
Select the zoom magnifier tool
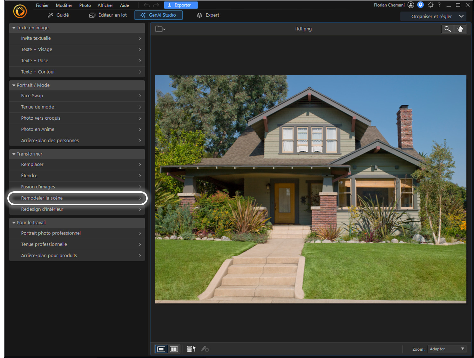coord(447,29)
